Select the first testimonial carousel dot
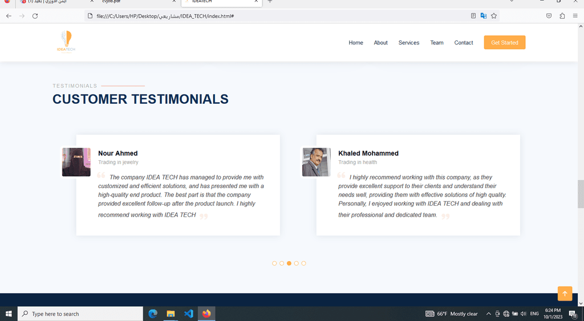Image resolution: width=584 pixels, height=321 pixels. tap(274, 263)
